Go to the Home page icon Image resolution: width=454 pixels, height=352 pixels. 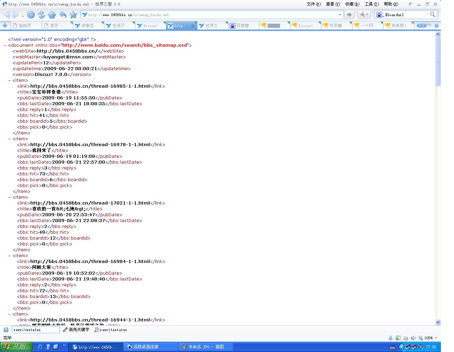click(x=52, y=15)
